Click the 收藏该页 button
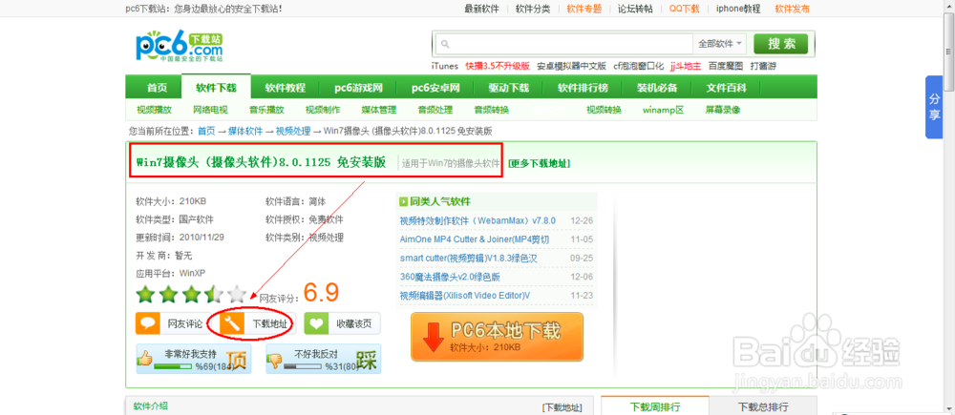This screenshot has width=955, height=415. pyautogui.click(x=342, y=323)
